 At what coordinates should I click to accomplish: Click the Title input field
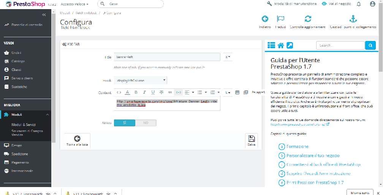[x=167, y=57]
